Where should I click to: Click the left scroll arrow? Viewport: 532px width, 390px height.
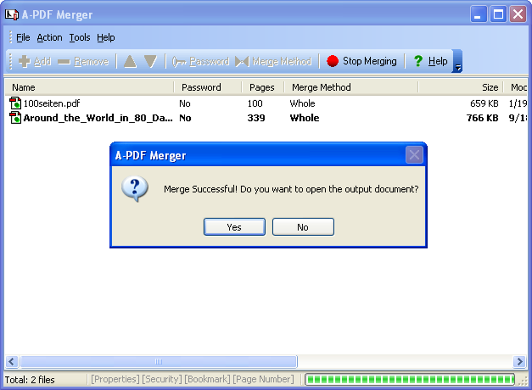(12, 361)
